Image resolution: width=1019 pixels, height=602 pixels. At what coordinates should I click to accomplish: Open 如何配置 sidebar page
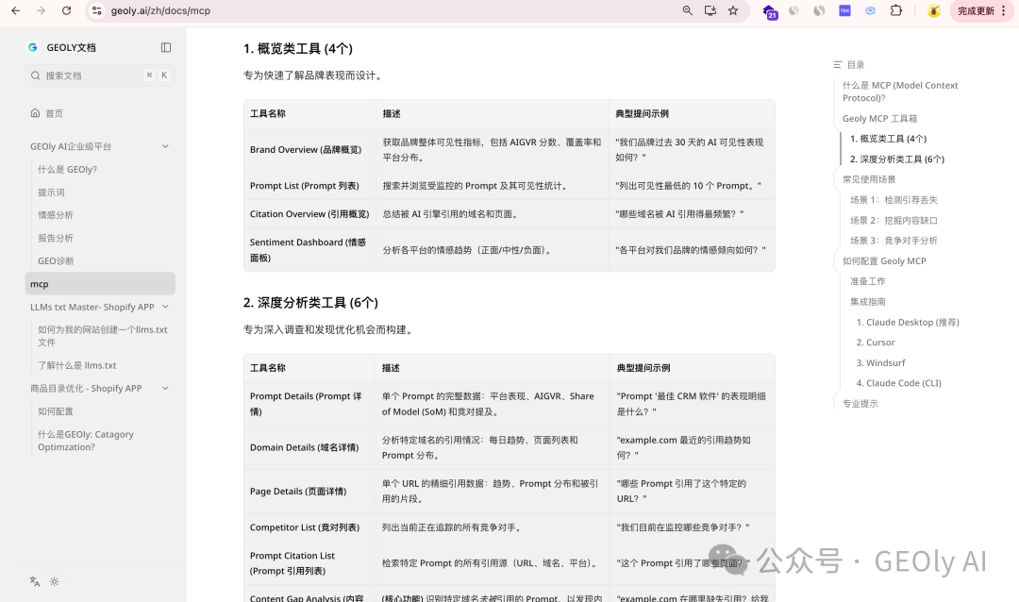click(56, 411)
